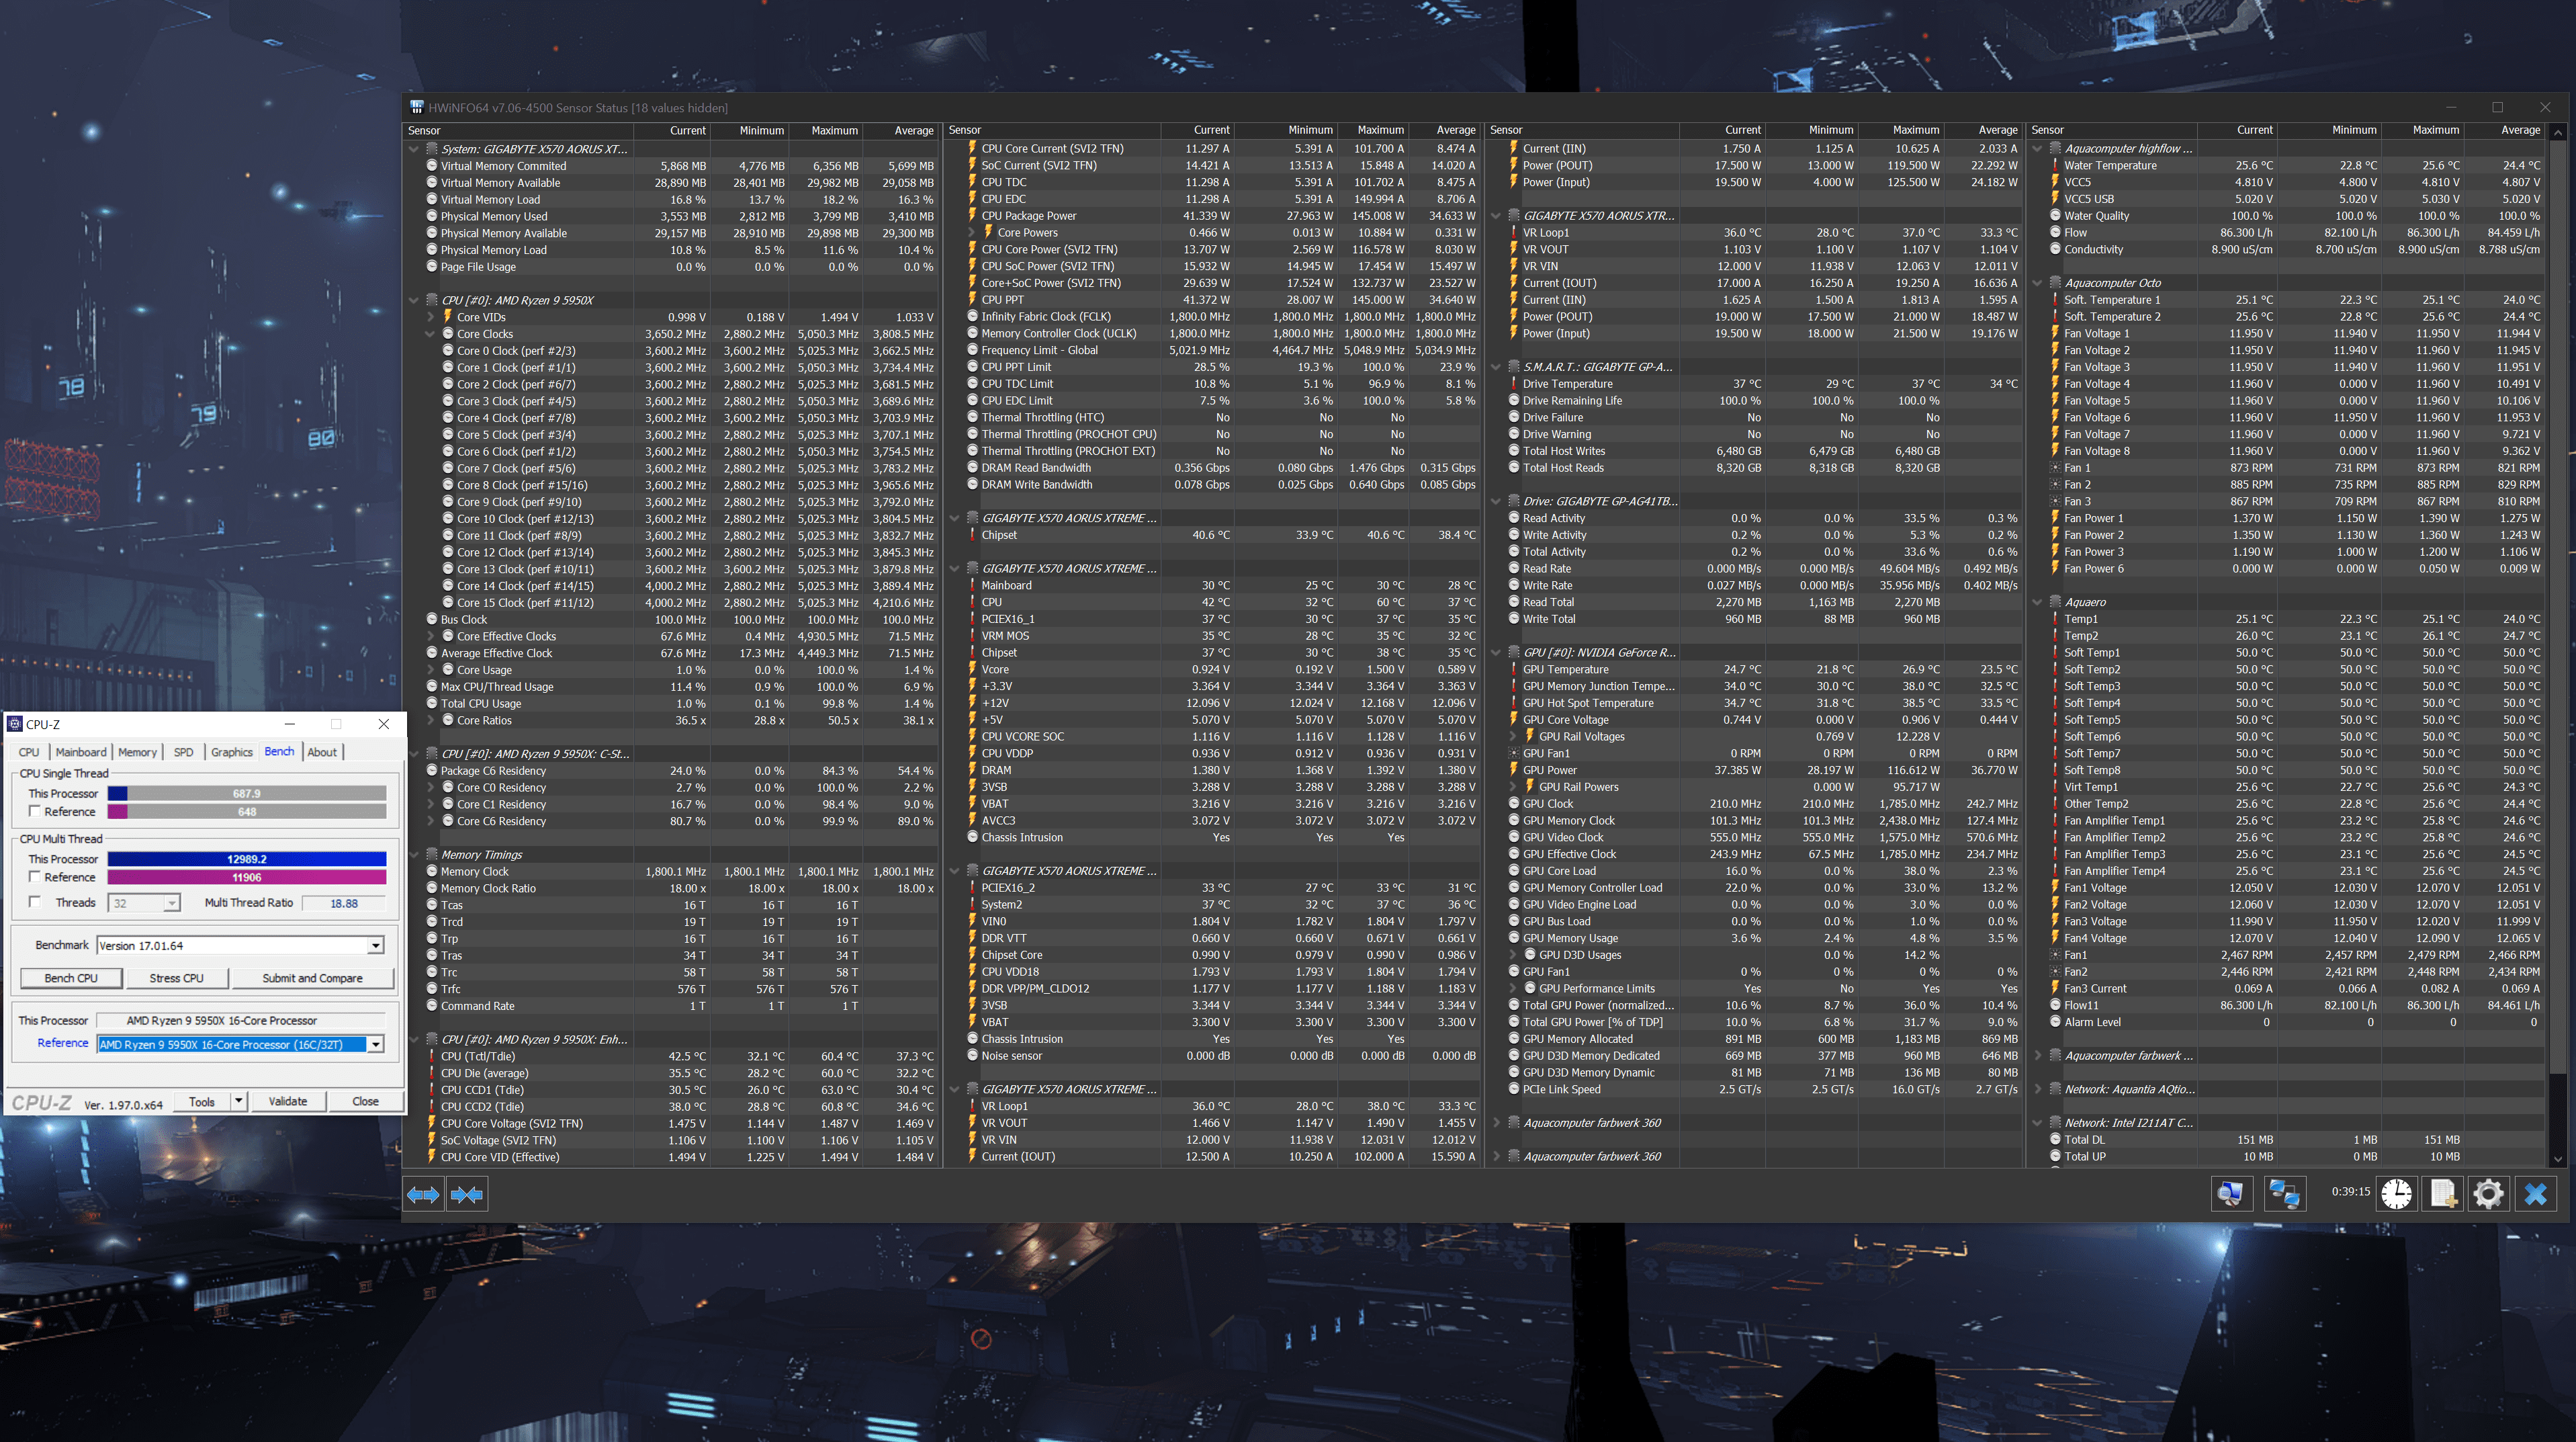Click the Total DL network sensor icon
Image resolution: width=2576 pixels, height=1442 pixels.
[x=2055, y=1140]
